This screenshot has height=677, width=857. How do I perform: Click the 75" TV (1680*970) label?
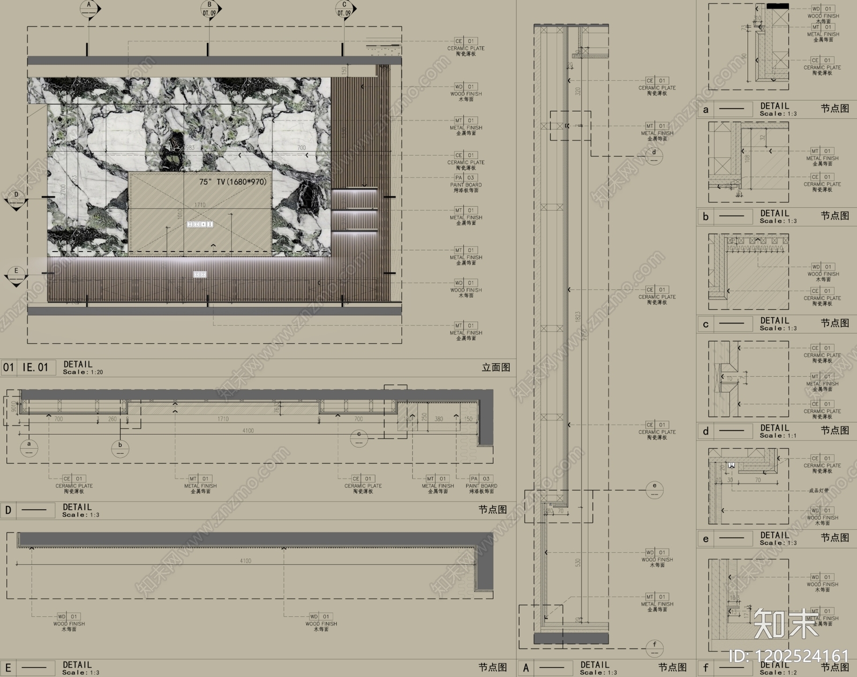pyautogui.click(x=232, y=182)
